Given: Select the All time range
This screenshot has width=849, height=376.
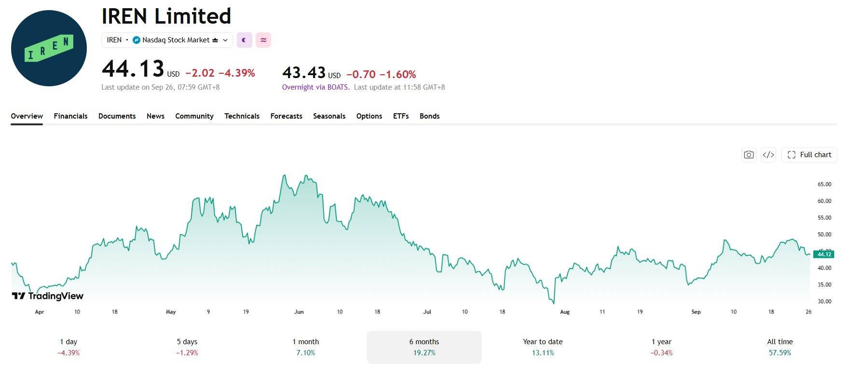Looking at the screenshot, I should [x=780, y=347].
